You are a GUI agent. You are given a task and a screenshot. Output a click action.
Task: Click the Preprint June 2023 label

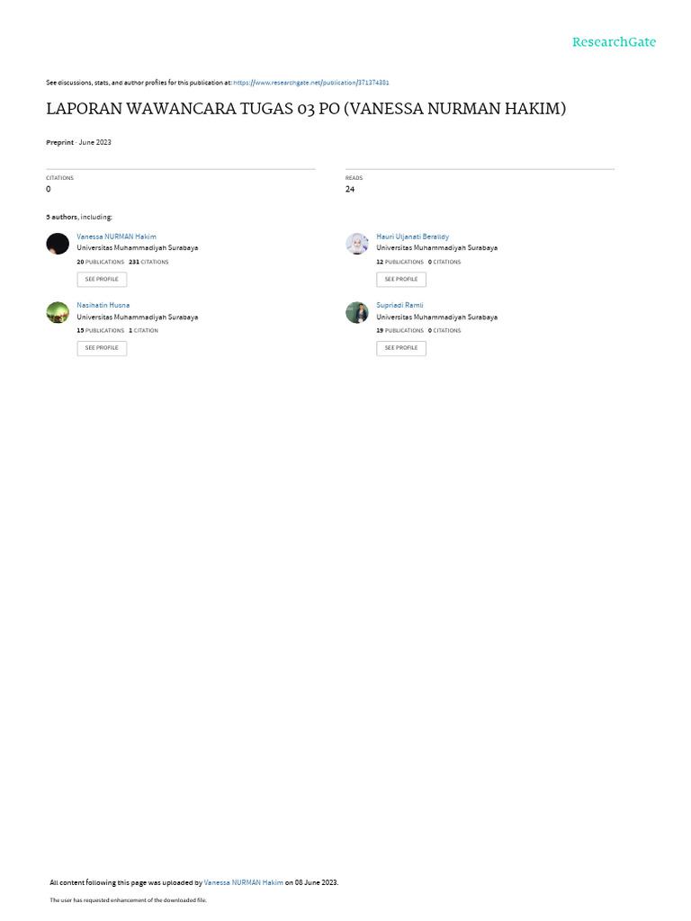pos(78,143)
